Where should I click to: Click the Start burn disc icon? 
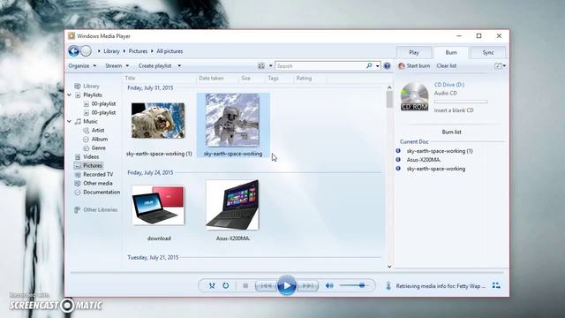pyautogui.click(x=402, y=66)
